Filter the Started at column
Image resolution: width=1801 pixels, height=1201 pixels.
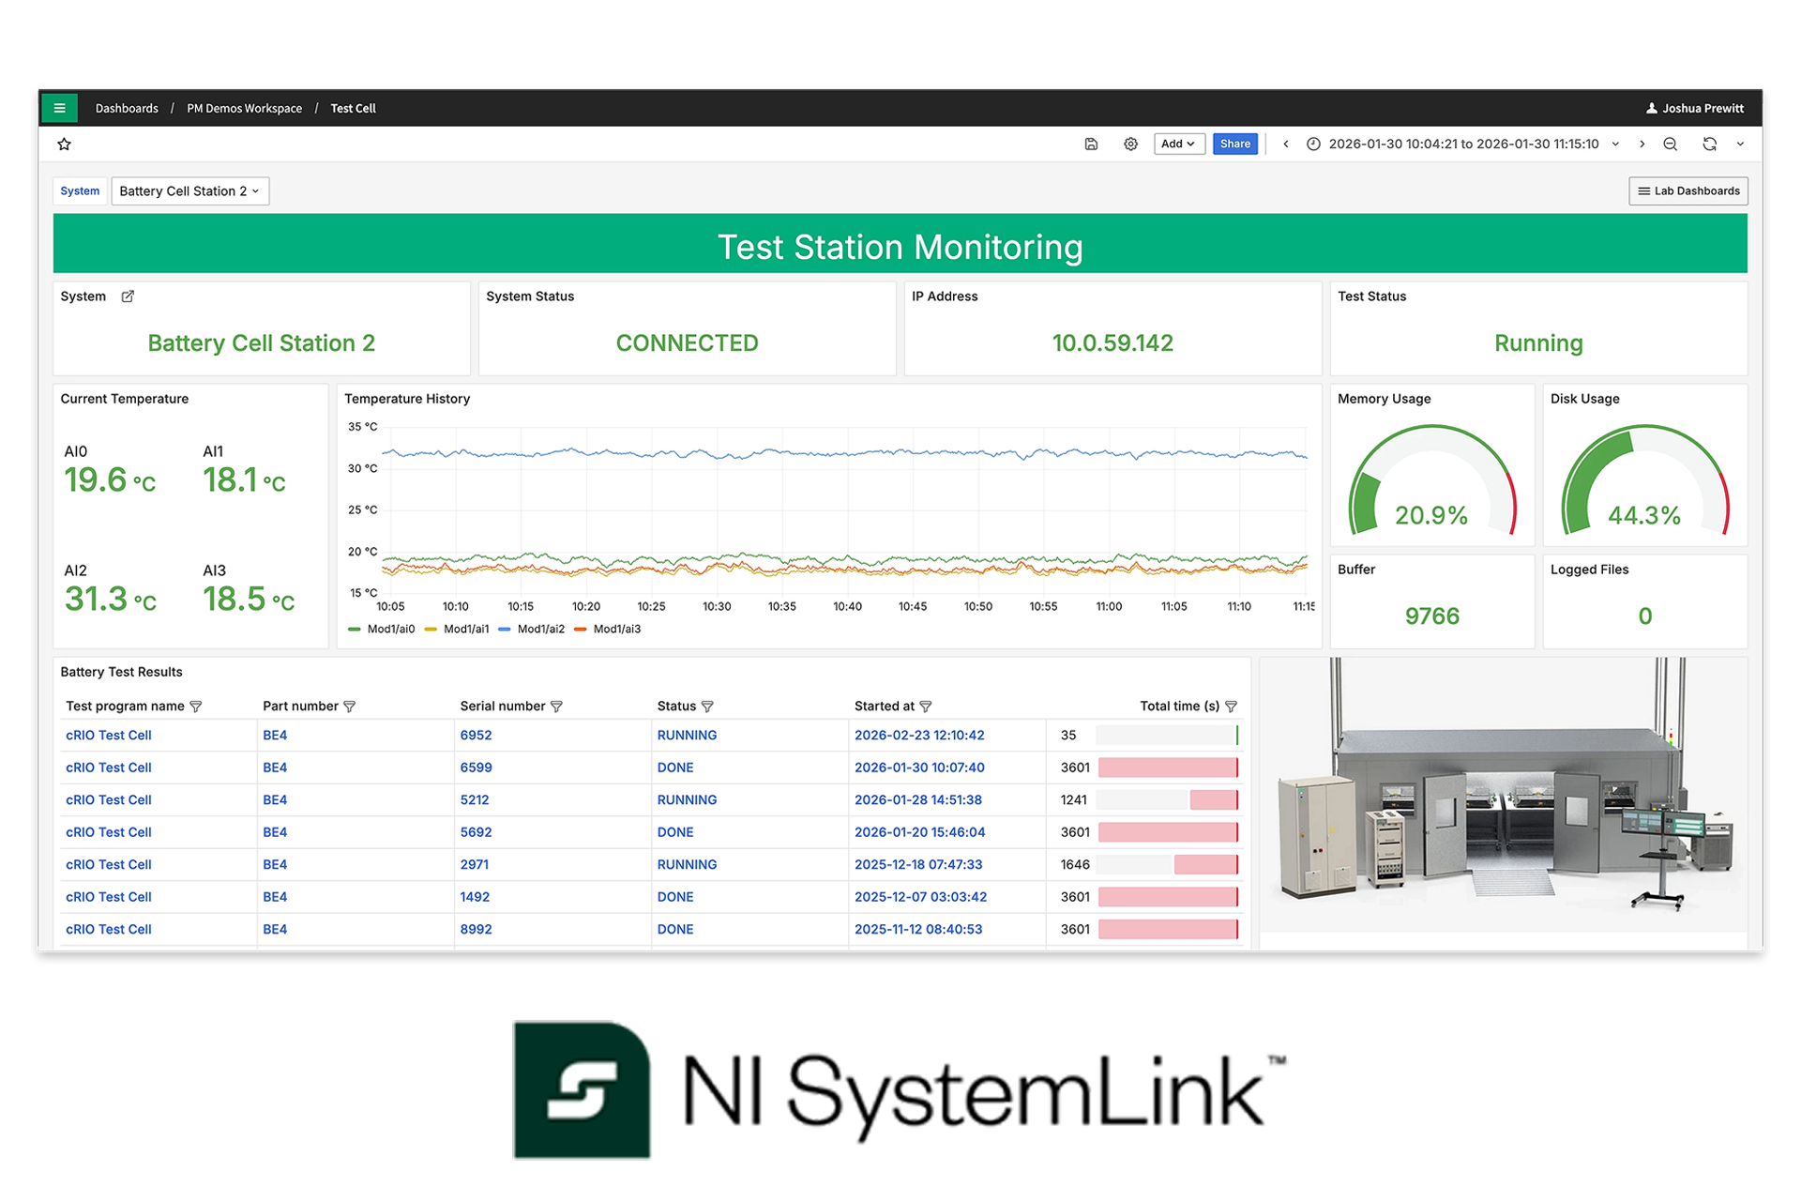click(x=926, y=707)
